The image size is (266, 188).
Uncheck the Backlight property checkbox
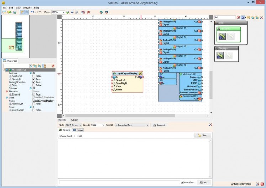tap(34, 79)
